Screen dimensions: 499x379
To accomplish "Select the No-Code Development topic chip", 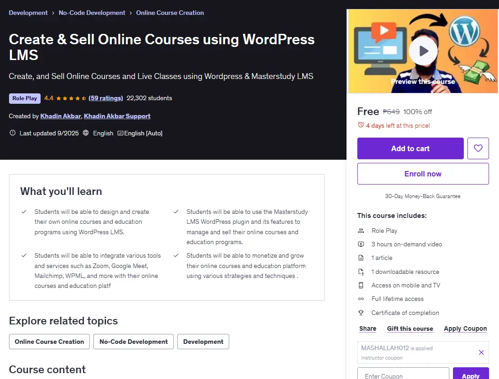I will click(x=134, y=342).
